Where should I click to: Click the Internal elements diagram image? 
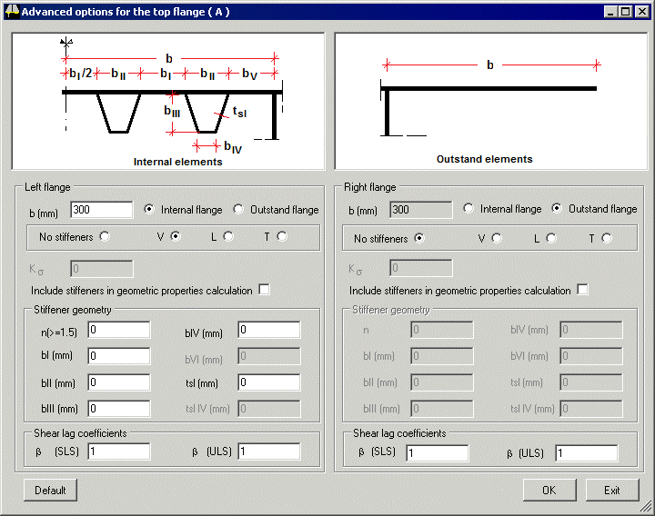168,101
